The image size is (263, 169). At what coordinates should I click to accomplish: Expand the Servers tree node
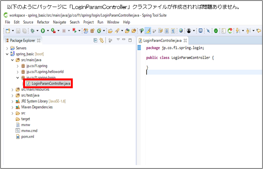pyautogui.click(x=7, y=48)
